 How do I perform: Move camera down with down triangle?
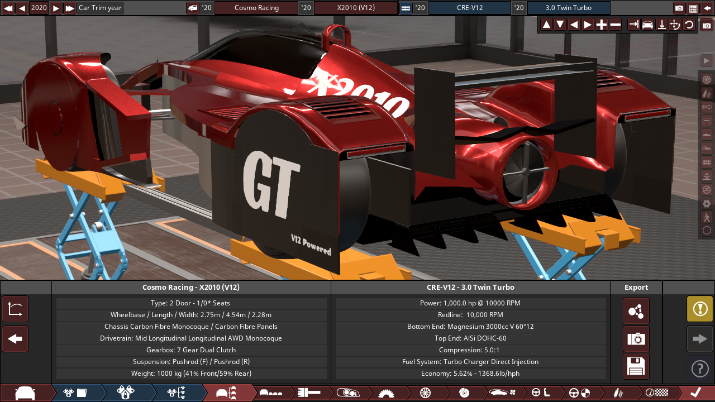point(560,25)
